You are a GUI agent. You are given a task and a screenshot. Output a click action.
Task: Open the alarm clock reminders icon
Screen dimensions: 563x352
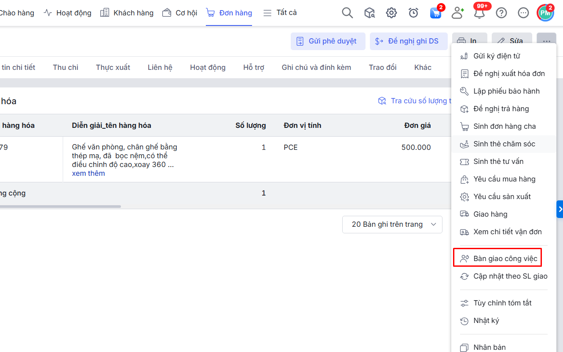tap(413, 13)
